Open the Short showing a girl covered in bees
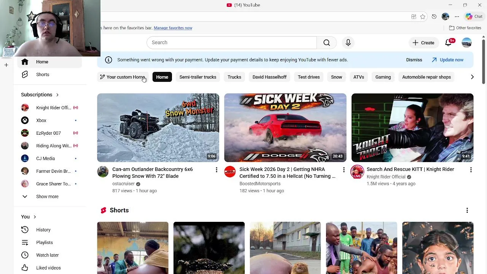The height and width of the screenshot is (274, 487). (438, 248)
